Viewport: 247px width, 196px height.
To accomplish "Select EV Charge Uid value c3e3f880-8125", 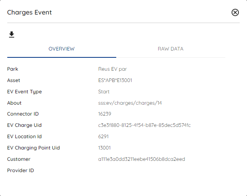I will (144, 125).
